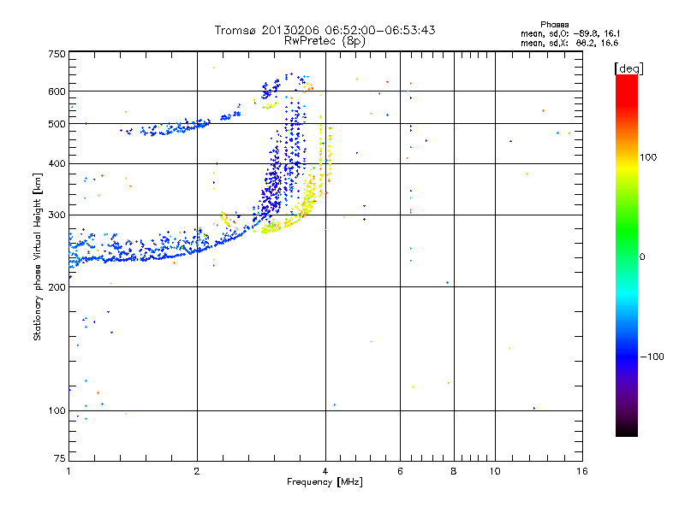
Task: Click the x-axis label '8'
Action: click(x=454, y=471)
